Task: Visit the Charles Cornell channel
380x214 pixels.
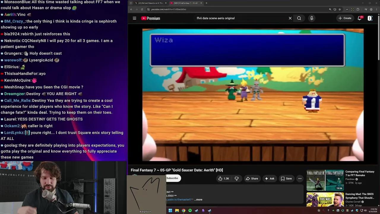Action: coord(353,202)
